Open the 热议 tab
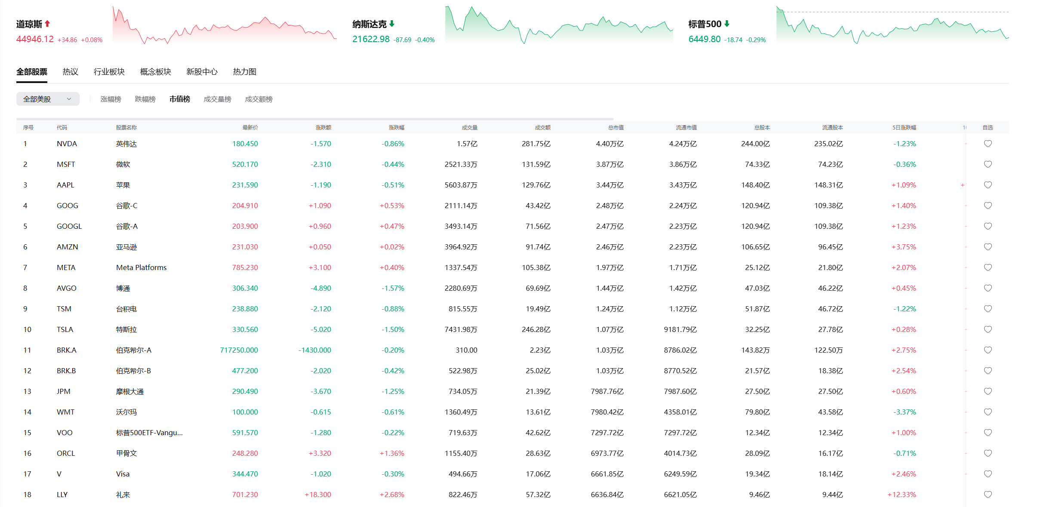1037x507 pixels. pyautogui.click(x=71, y=72)
